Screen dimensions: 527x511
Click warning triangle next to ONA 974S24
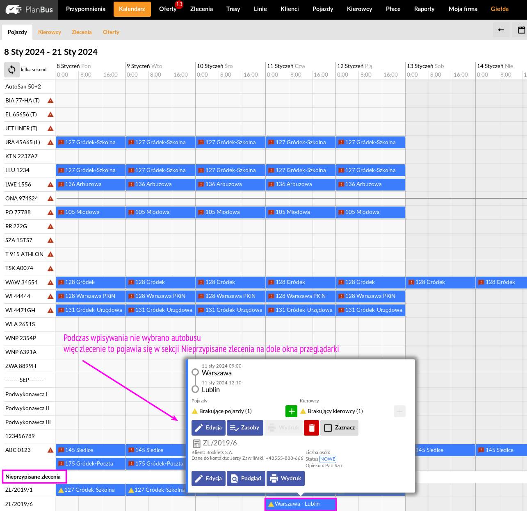[50, 199]
